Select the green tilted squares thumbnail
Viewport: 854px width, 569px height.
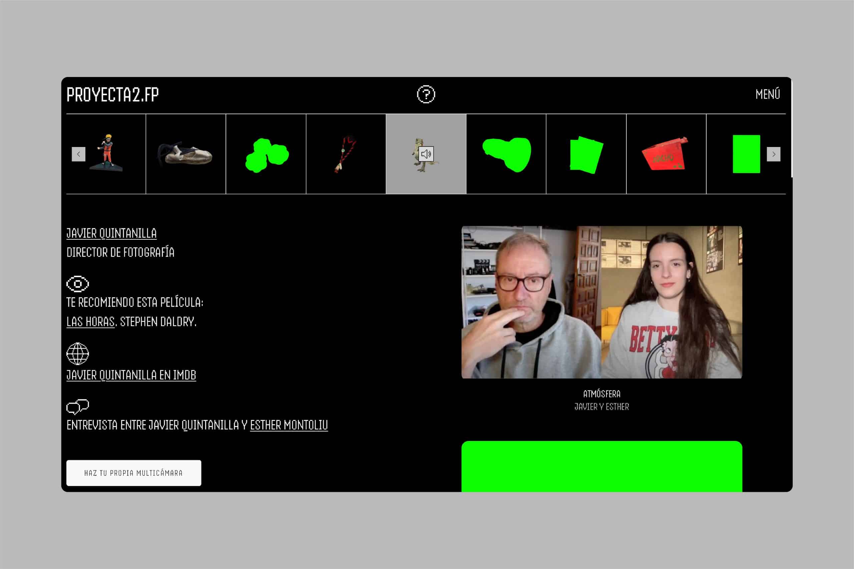tap(586, 155)
